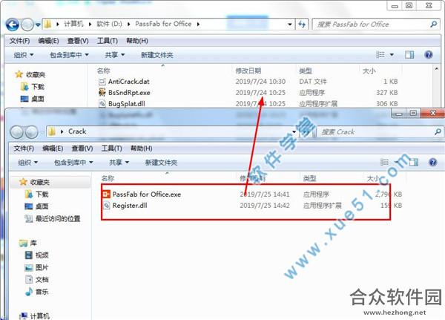Click AntiCrack.dat file icon
The image size is (445, 320).
[102, 82]
